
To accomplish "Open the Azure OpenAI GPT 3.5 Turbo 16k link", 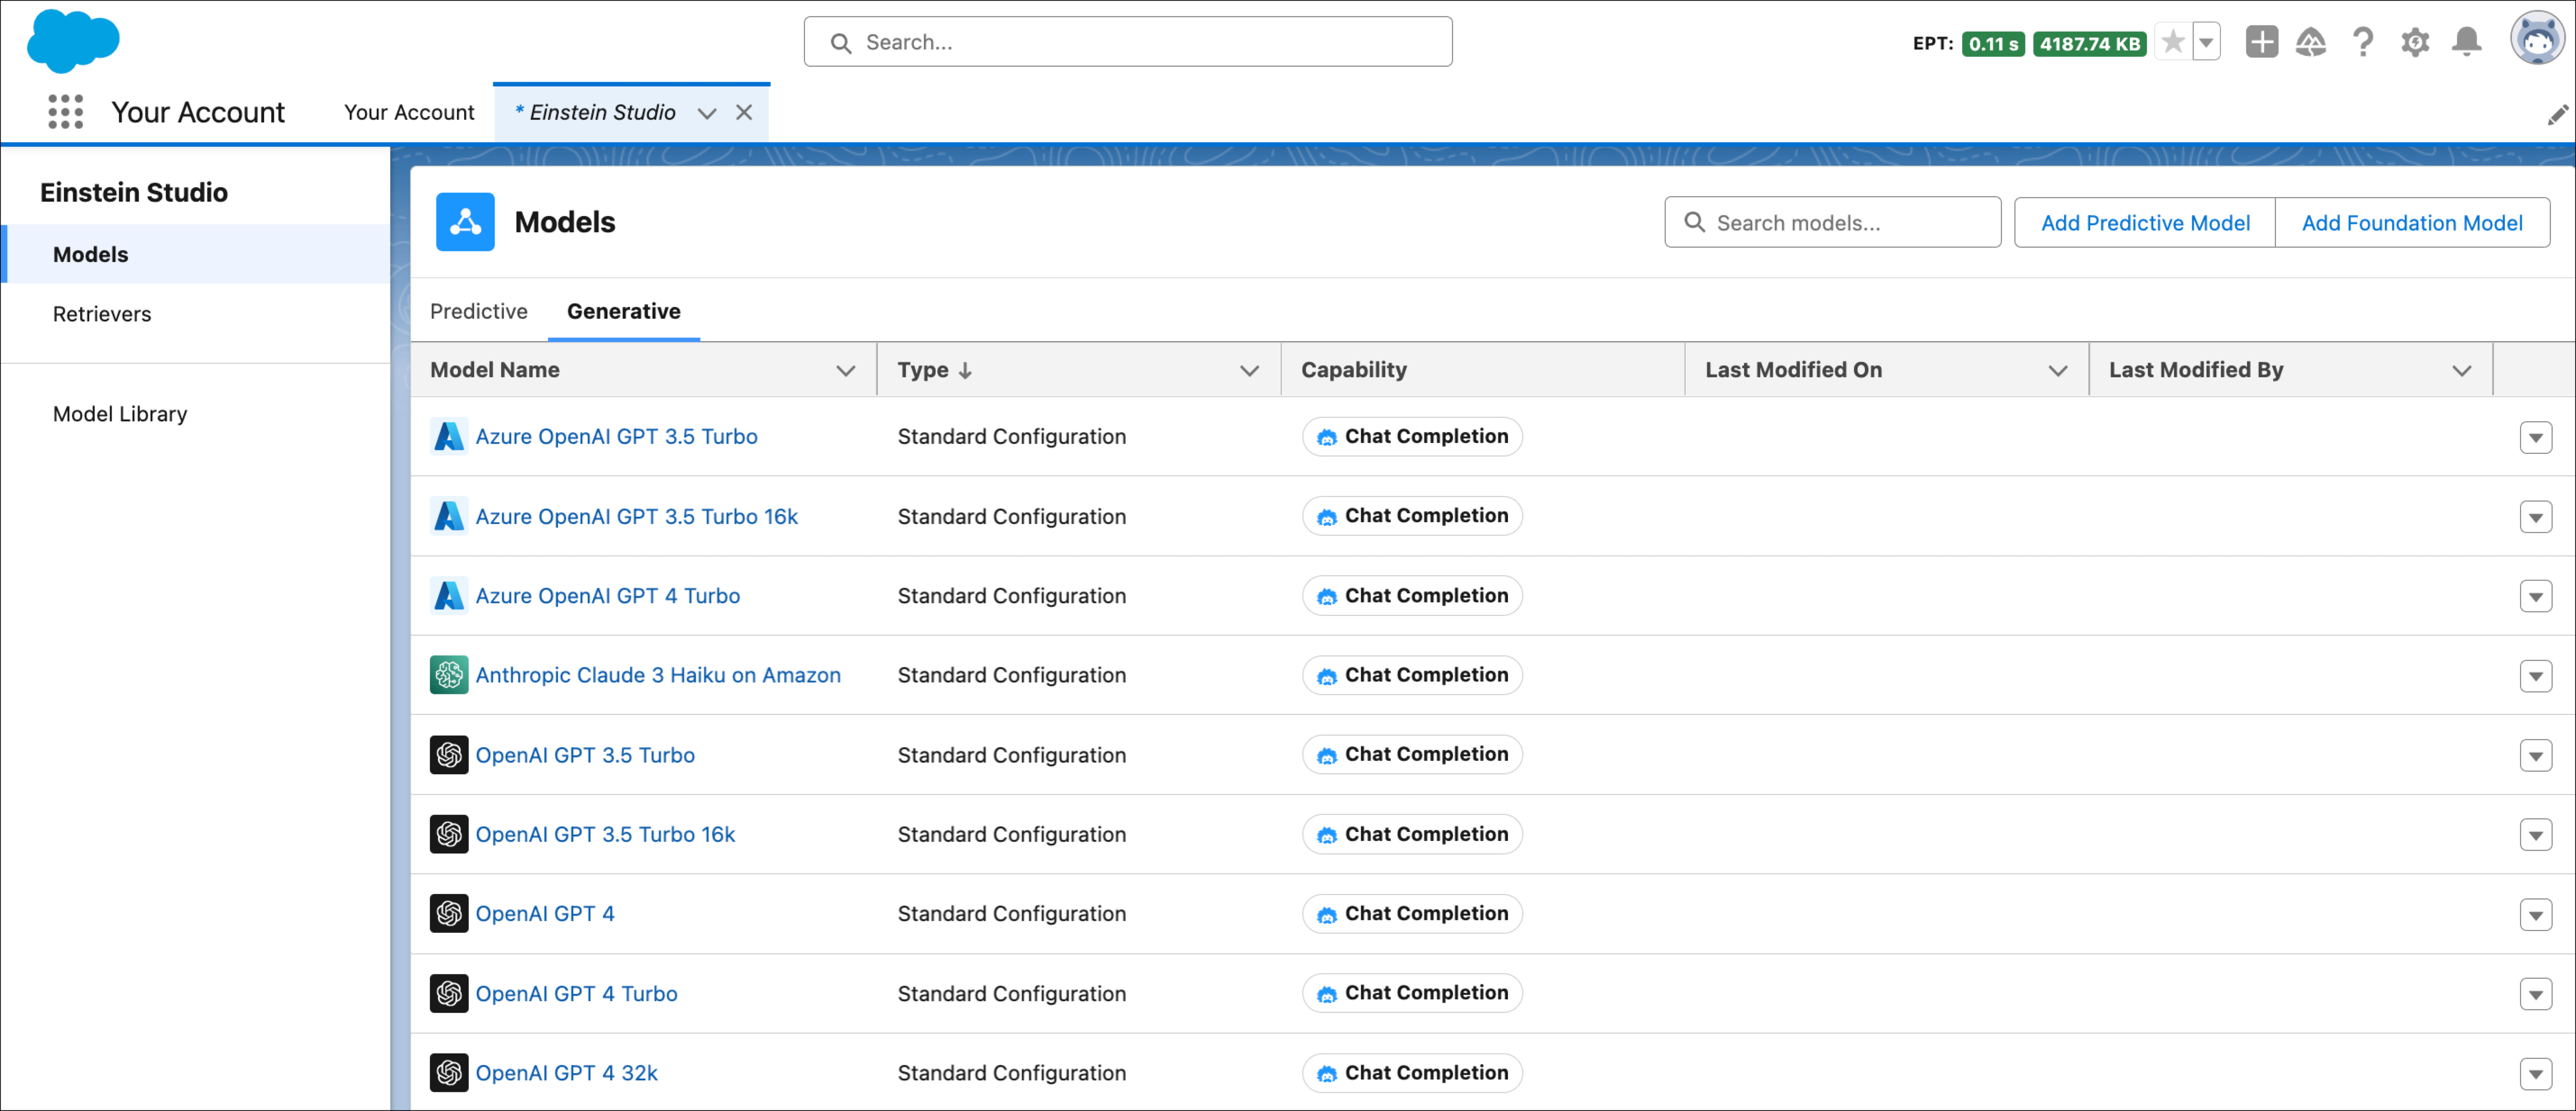I will 637,516.
